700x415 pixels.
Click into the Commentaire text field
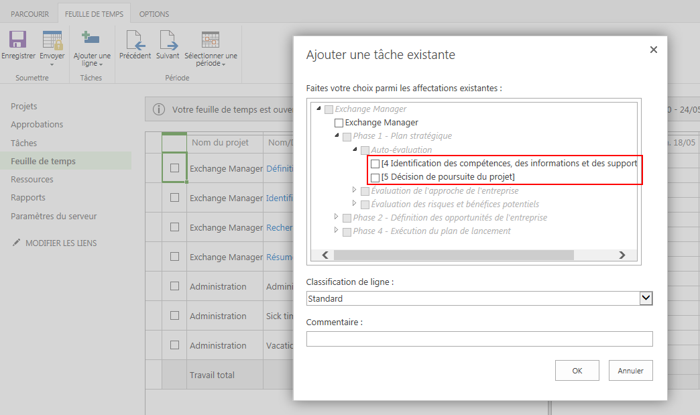(479, 339)
